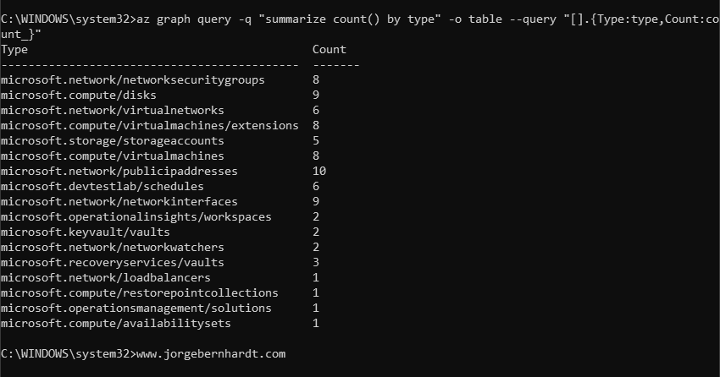
Task: Click the "Type" column header
Action: pyautogui.click(x=14, y=50)
